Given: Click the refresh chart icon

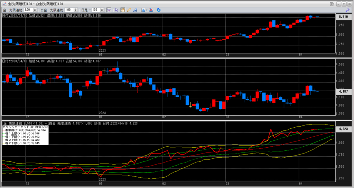Looking at the screenshot, I should coord(159,10).
